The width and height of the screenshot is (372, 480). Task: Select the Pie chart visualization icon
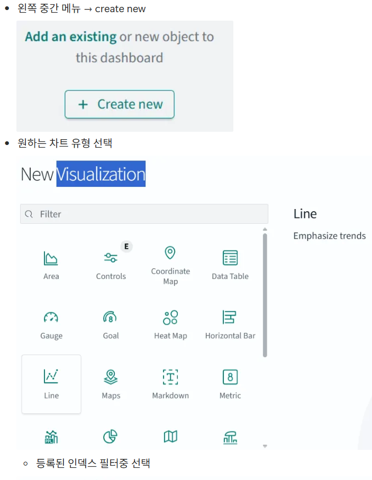tap(110, 437)
